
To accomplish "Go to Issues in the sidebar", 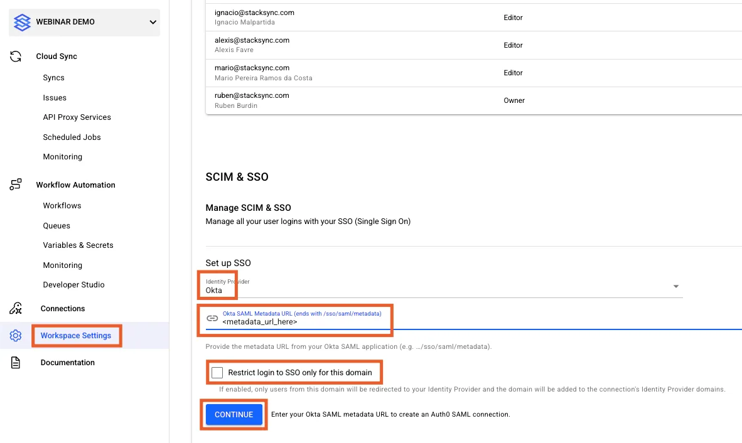I will [x=55, y=98].
